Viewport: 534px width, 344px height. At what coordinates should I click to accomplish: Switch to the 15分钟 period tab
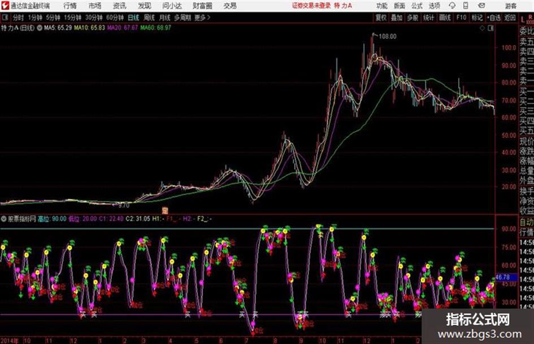[x=72, y=18]
